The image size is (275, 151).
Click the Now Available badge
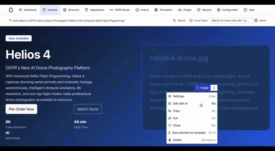[19, 38]
